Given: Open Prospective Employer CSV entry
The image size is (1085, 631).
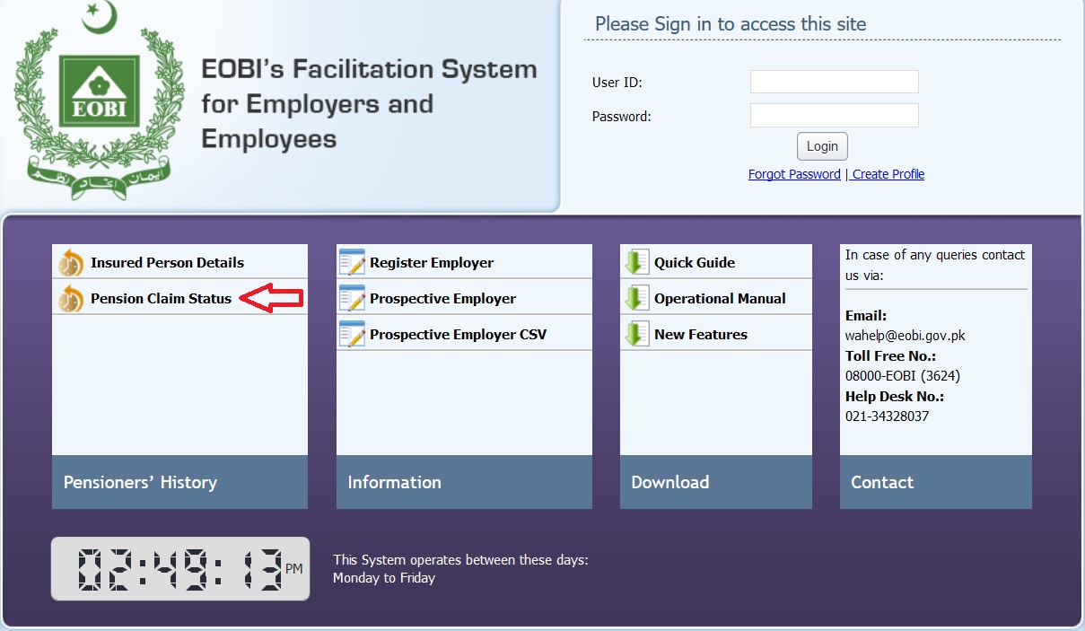Looking at the screenshot, I should click(x=458, y=335).
